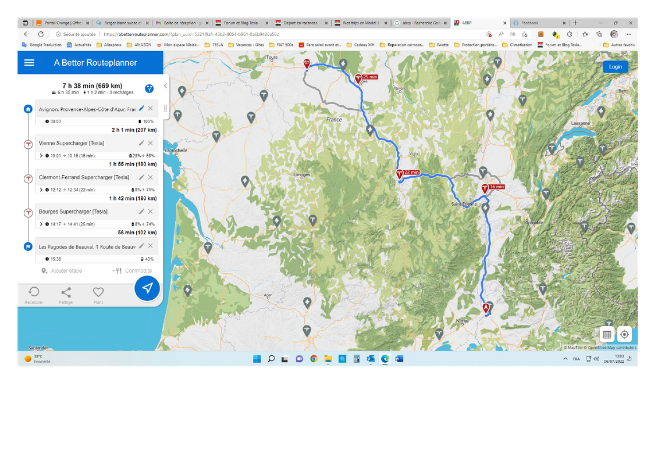Click the 22 min Clermont-Ferrand map marker
The height and width of the screenshot is (465, 658).
click(400, 174)
